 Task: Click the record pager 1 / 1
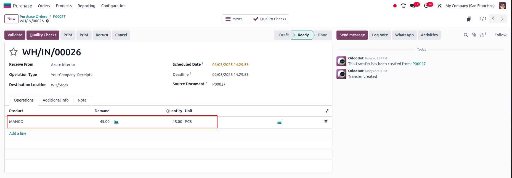(482, 19)
